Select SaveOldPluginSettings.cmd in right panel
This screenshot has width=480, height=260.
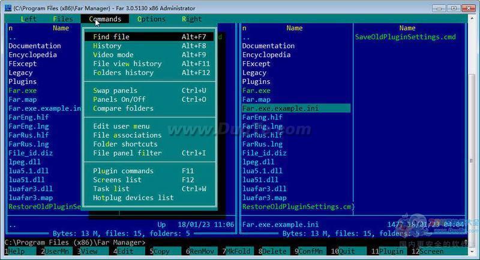(x=406, y=37)
